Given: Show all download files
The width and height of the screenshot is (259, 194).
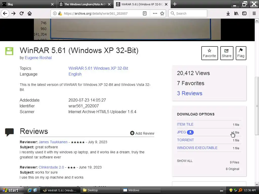Looking at the screenshot, I should point(185,161).
